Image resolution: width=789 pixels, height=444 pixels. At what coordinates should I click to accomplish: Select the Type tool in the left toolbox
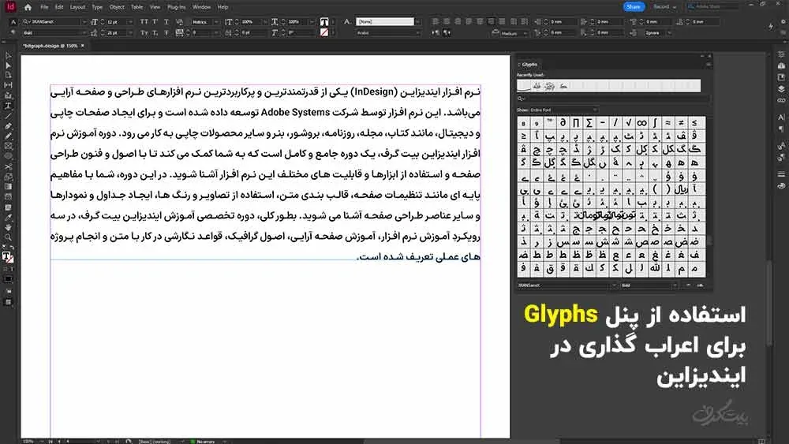(x=8, y=106)
